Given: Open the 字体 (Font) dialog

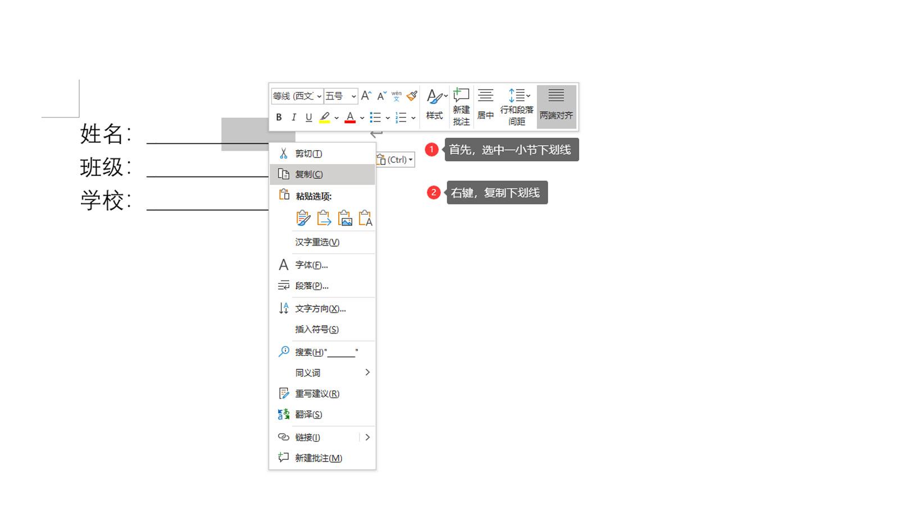Looking at the screenshot, I should pos(311,264).
